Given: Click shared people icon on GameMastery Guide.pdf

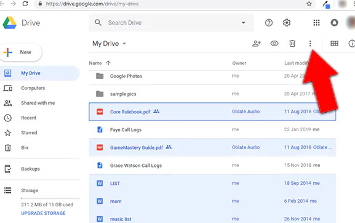Looking at the screenshot, I should tap(169, 147).
